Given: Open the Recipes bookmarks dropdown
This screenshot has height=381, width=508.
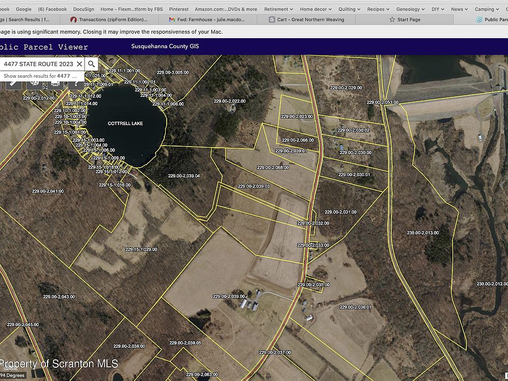Looking at the screenshot, I should tap(378, 9).
